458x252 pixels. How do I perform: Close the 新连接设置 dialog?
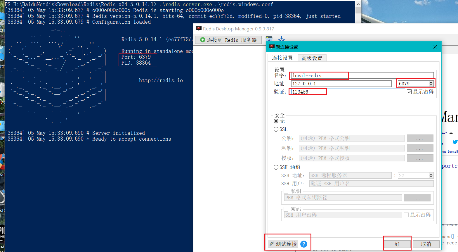[435, 47]
